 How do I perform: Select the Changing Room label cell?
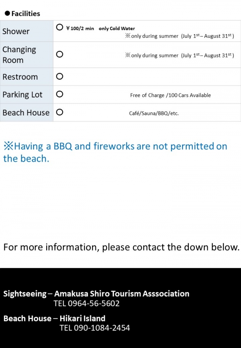27,55
